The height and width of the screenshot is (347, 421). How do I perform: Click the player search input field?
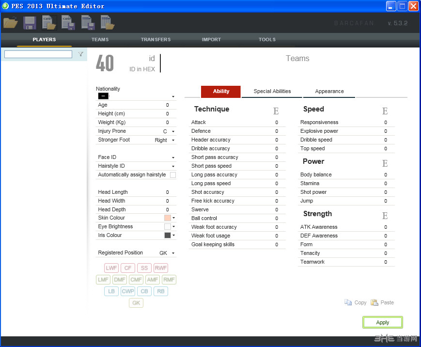point(38,54)
